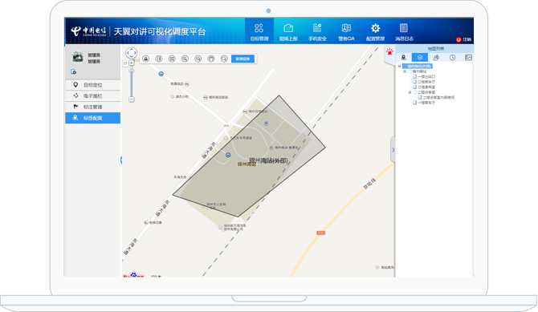
Task: Open the 配置管理 gear icon
Action: click(375, 28)
